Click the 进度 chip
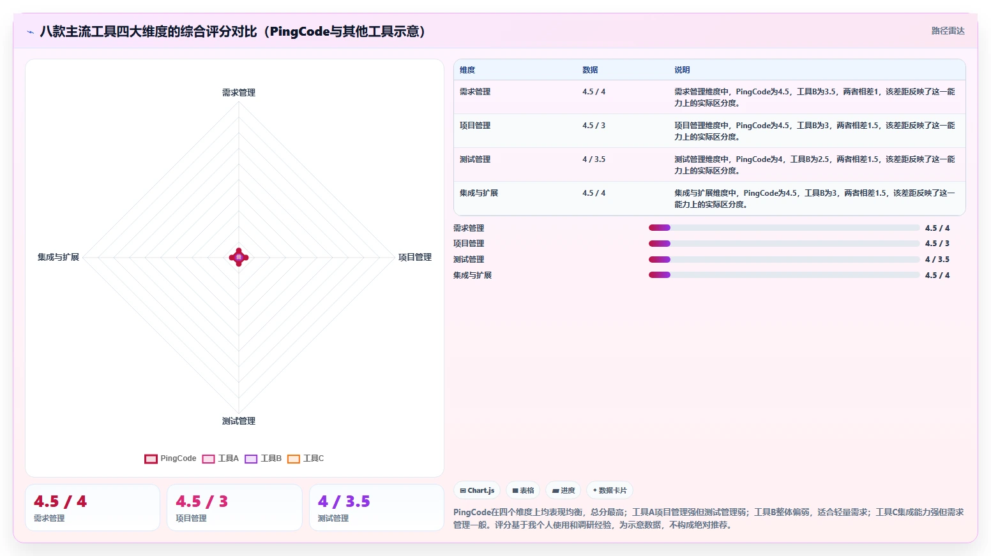The image size is (991, 556). tap(563, 490)
